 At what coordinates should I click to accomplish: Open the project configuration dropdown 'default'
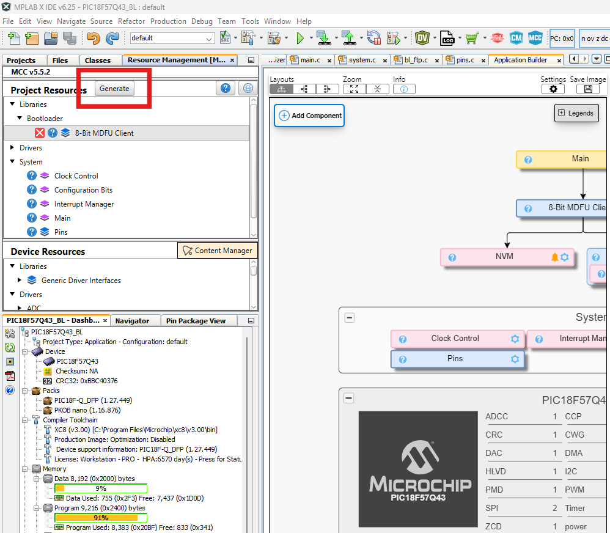pyautogui.click(x=172, y=38)
